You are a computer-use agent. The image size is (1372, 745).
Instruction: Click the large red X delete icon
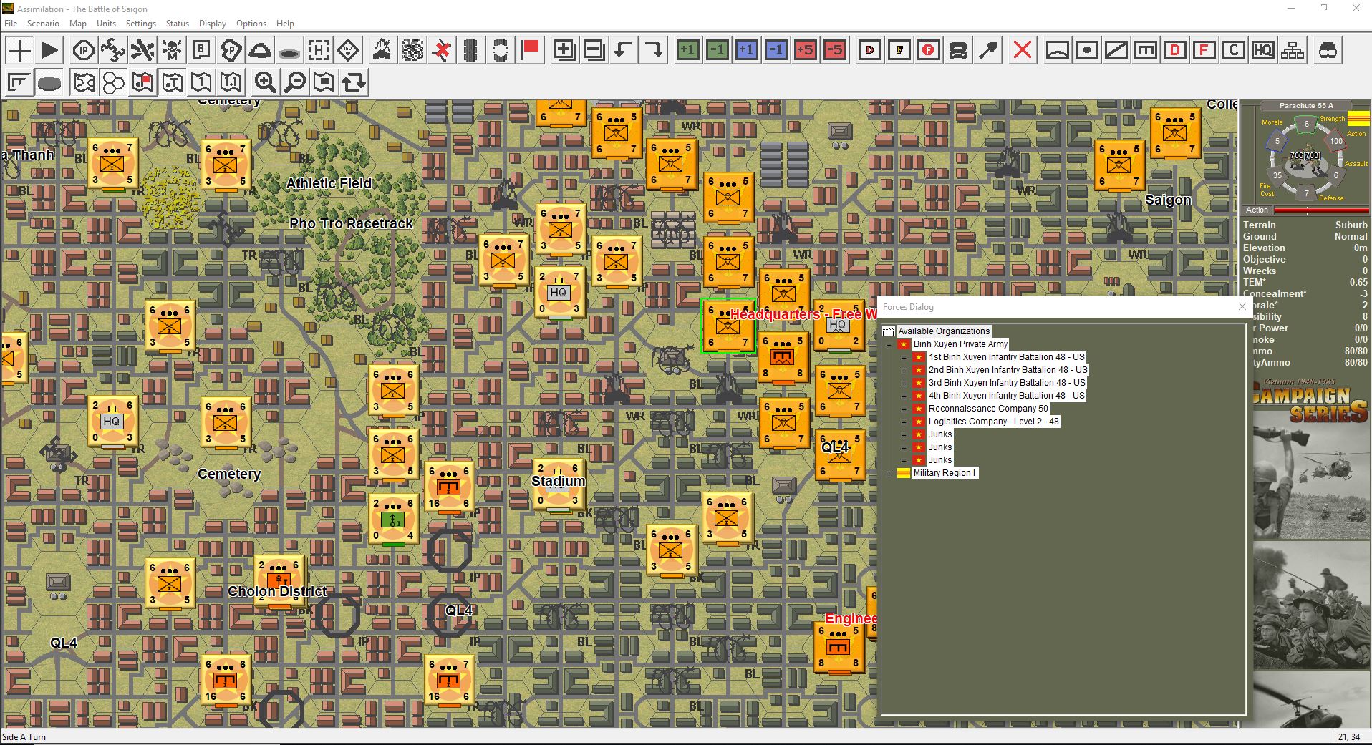[1023, 50]
